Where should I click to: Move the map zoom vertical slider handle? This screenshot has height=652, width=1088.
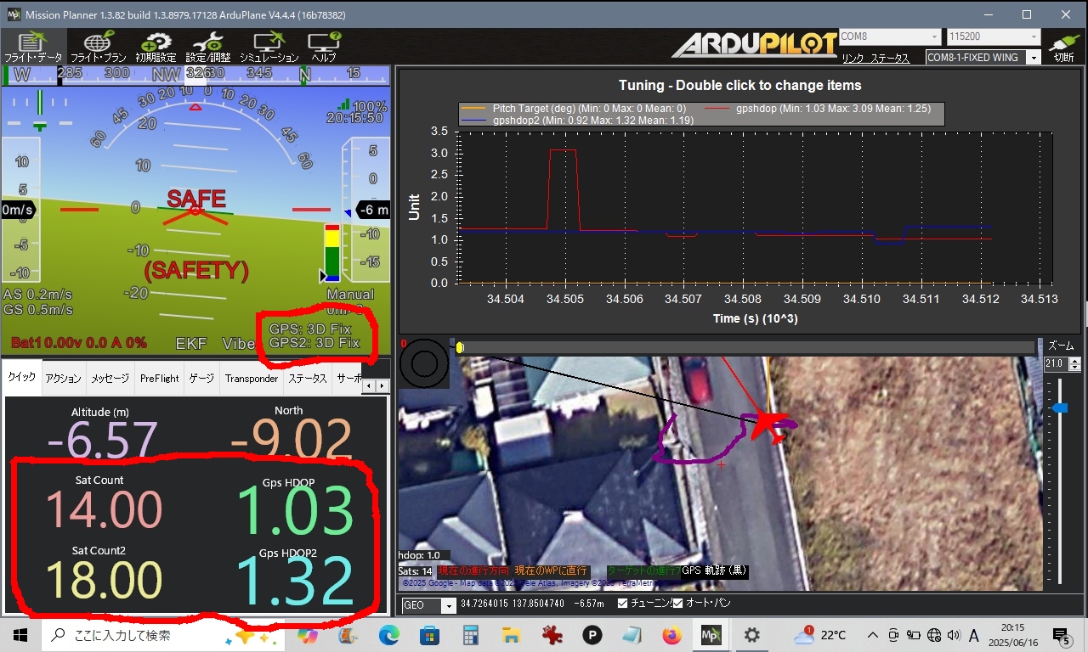click(1060, 408)
